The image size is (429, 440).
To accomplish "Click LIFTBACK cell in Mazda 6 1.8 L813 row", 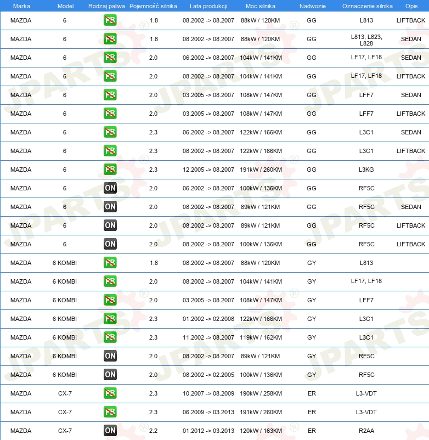I will click(x=411, y=20).
